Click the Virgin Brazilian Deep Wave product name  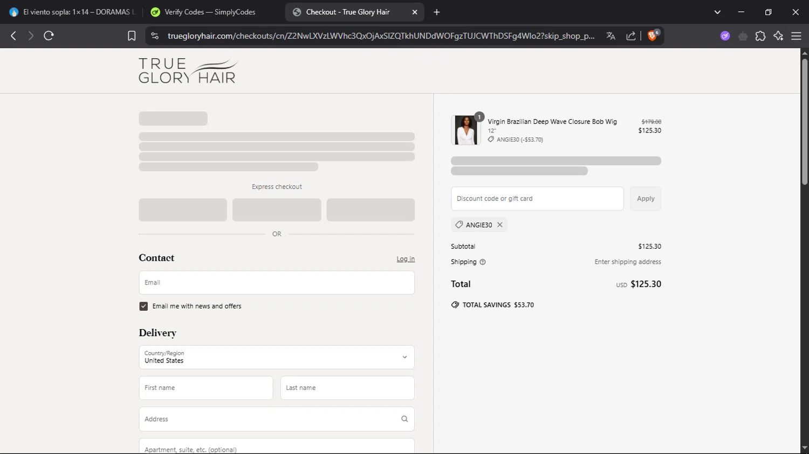click(552, 122)
